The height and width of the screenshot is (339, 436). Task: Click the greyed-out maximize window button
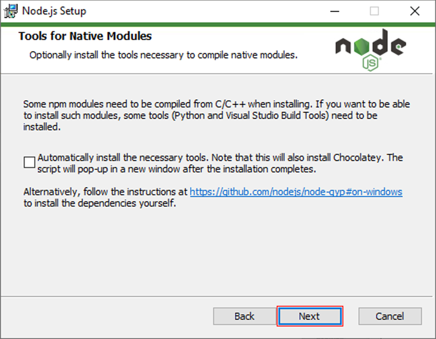[x=374, y=11]
